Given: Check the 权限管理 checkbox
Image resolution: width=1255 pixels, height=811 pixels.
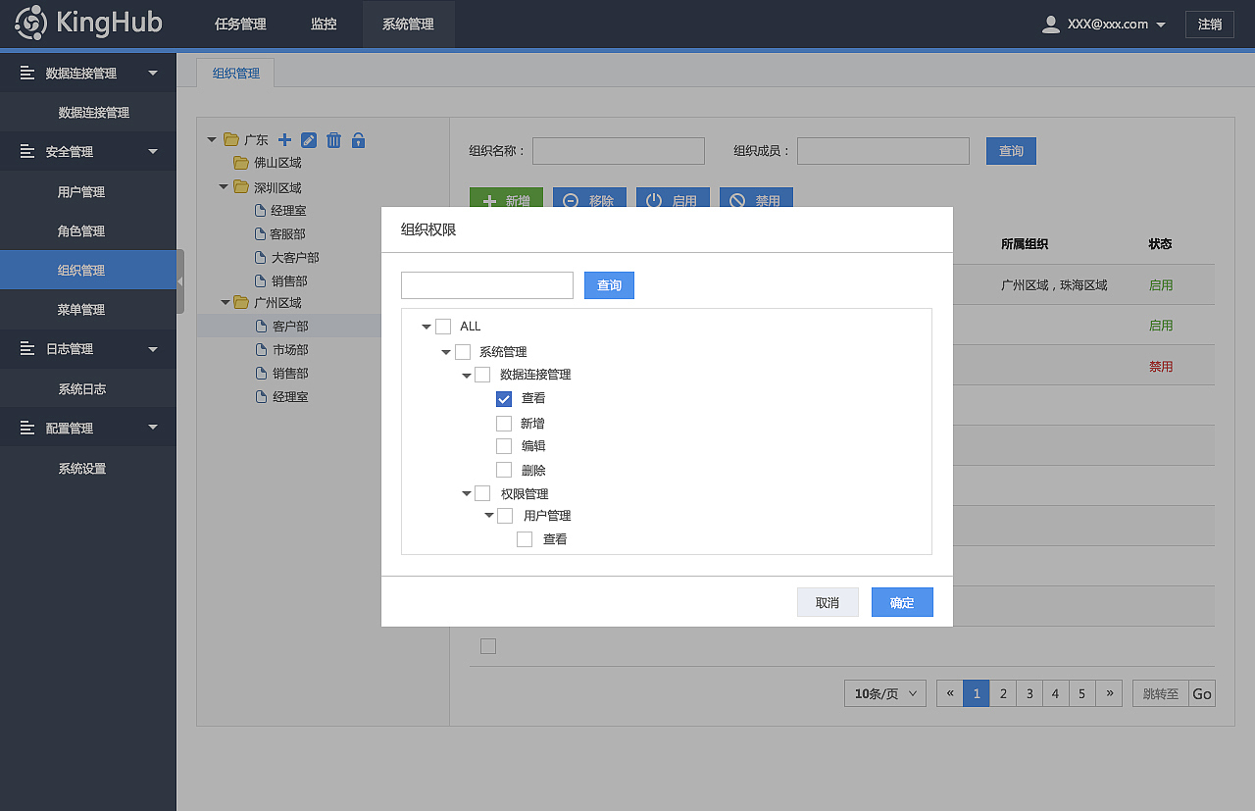Looking at the screenshot, I should 482,493.
